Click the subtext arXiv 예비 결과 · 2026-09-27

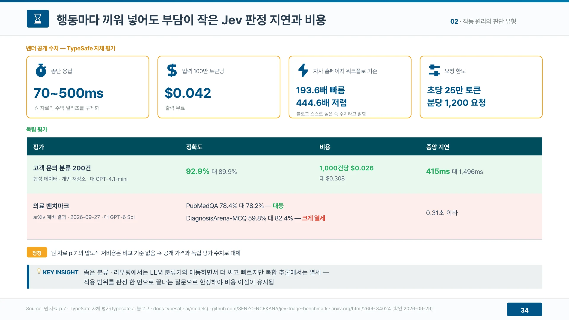[67, 217]
